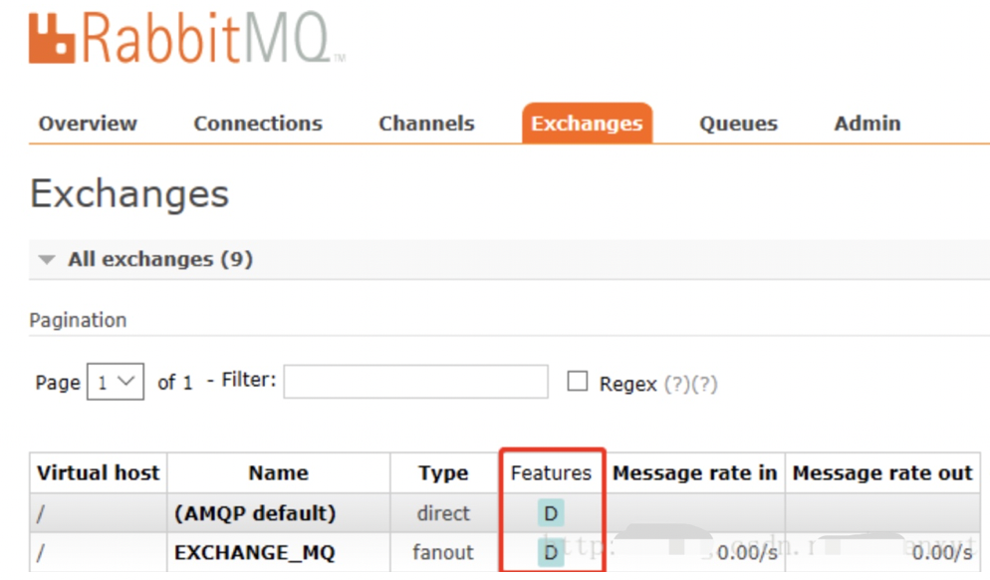
Task: Collapse the All exchanges (9) section
Action: [160, 259]
